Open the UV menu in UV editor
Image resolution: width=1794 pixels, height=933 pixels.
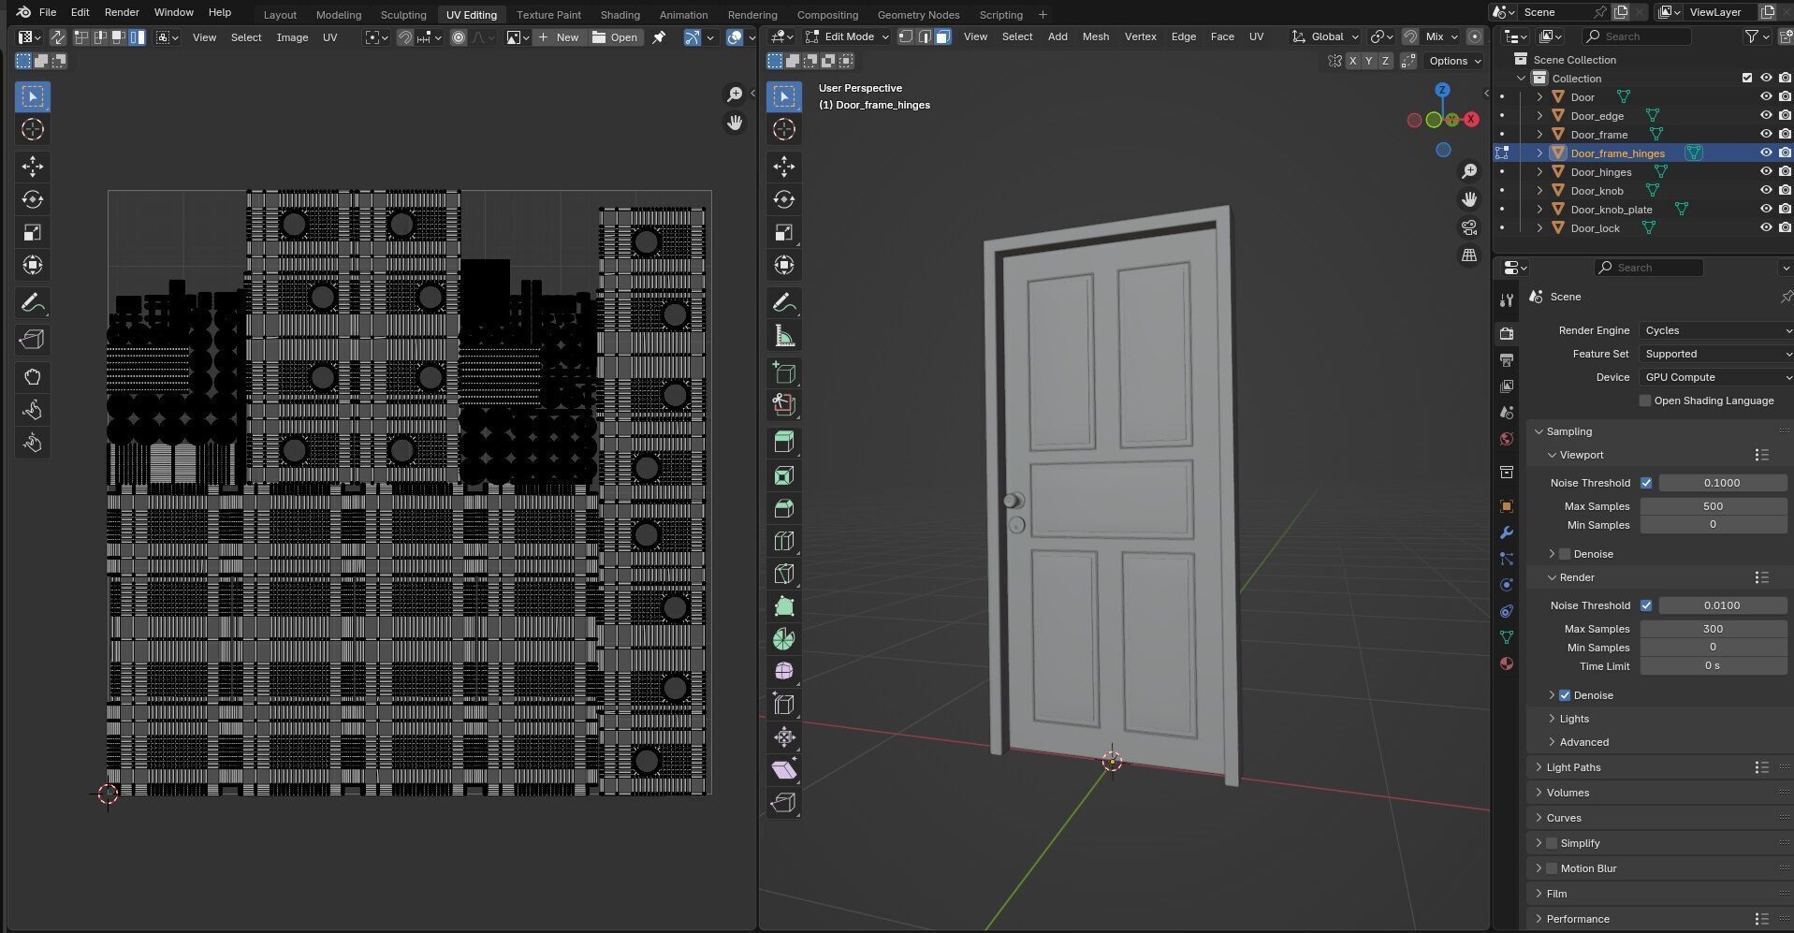pyautogui.click(x=329, y=37)
